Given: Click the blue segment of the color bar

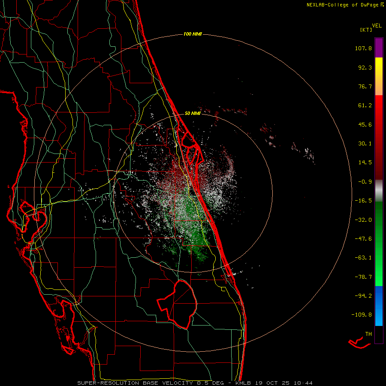Looking at the screenshot, I should [379, 306].
